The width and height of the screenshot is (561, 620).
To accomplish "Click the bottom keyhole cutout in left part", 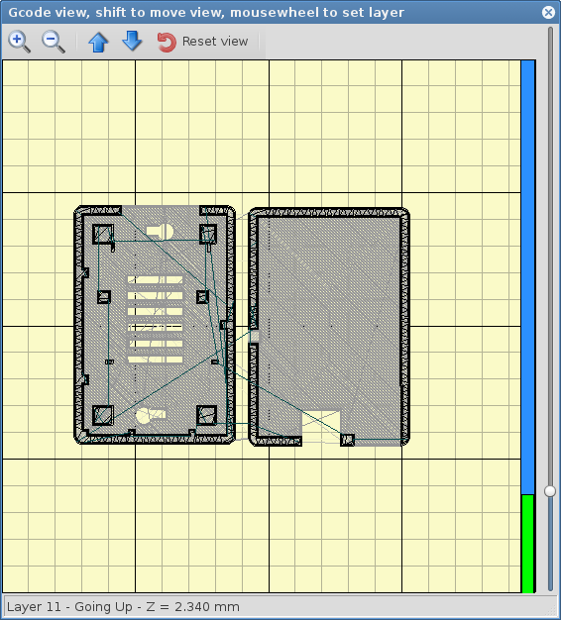I will [151, 415].
